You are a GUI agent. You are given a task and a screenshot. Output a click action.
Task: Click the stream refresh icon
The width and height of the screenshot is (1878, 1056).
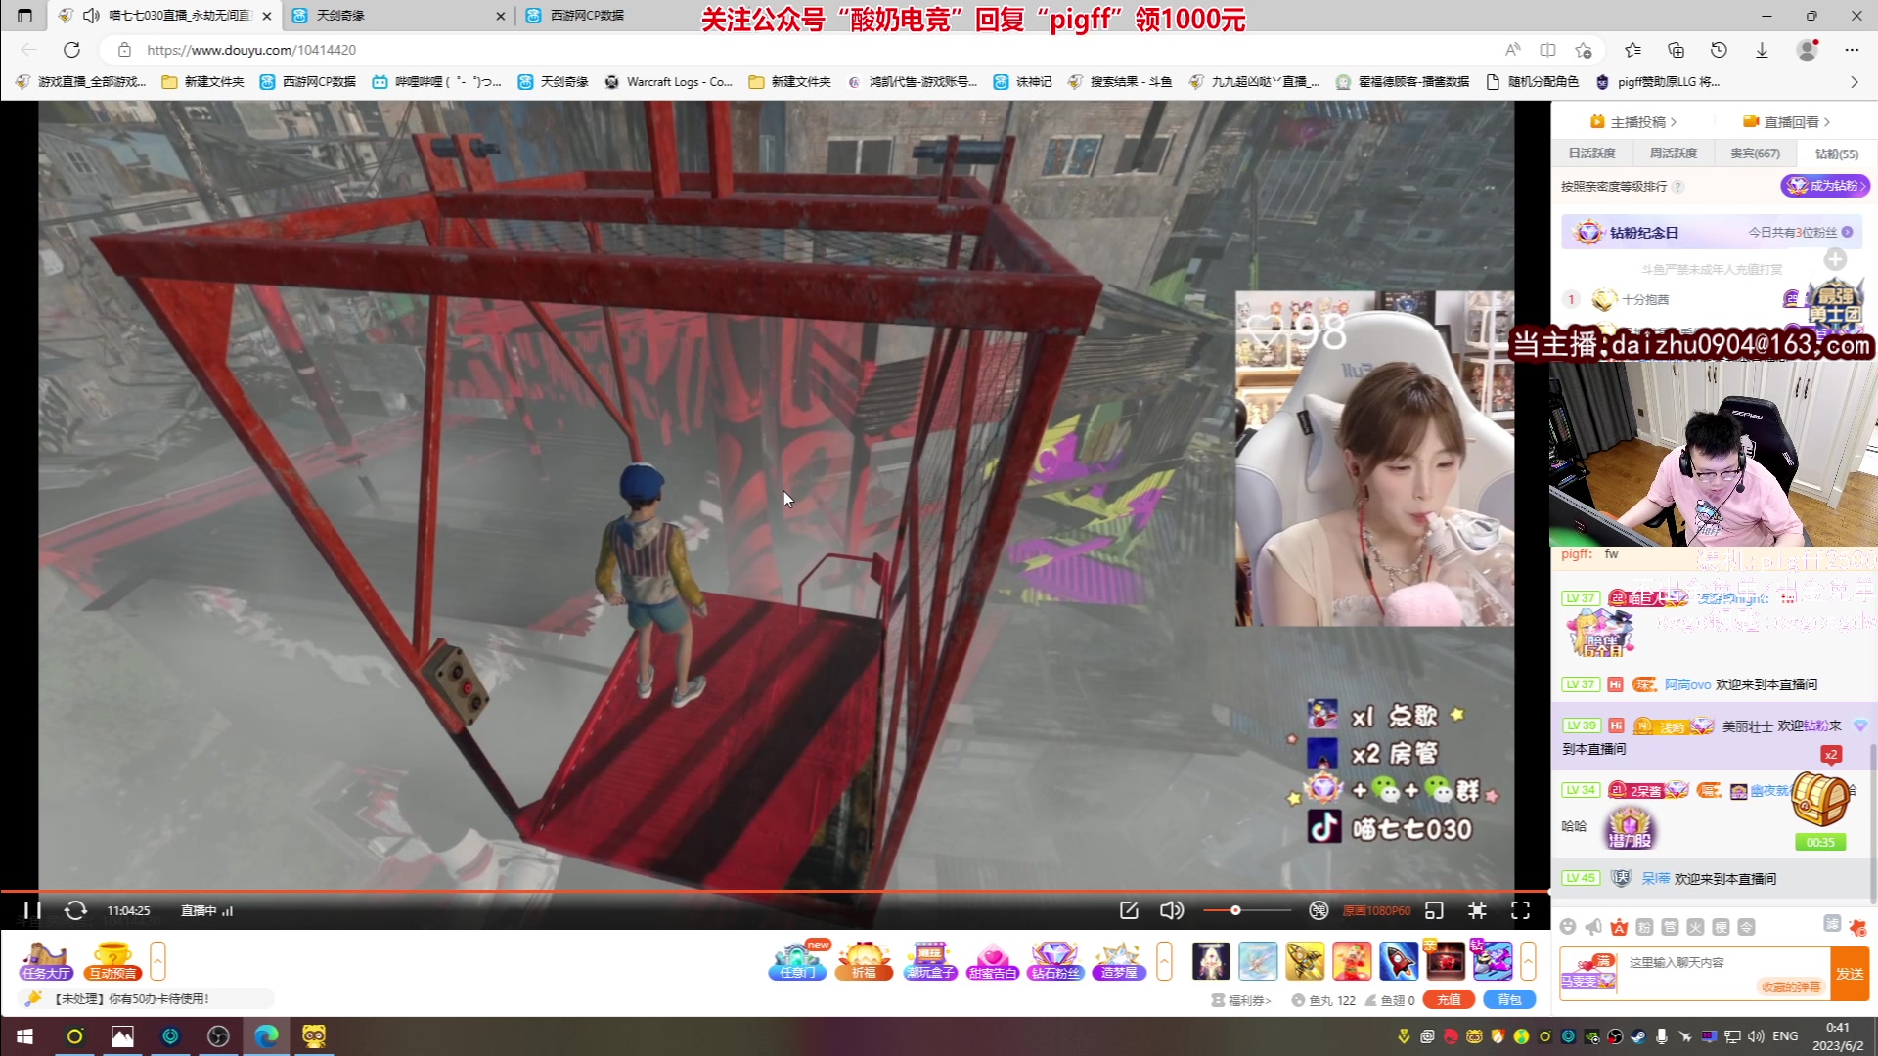(75, 910)
